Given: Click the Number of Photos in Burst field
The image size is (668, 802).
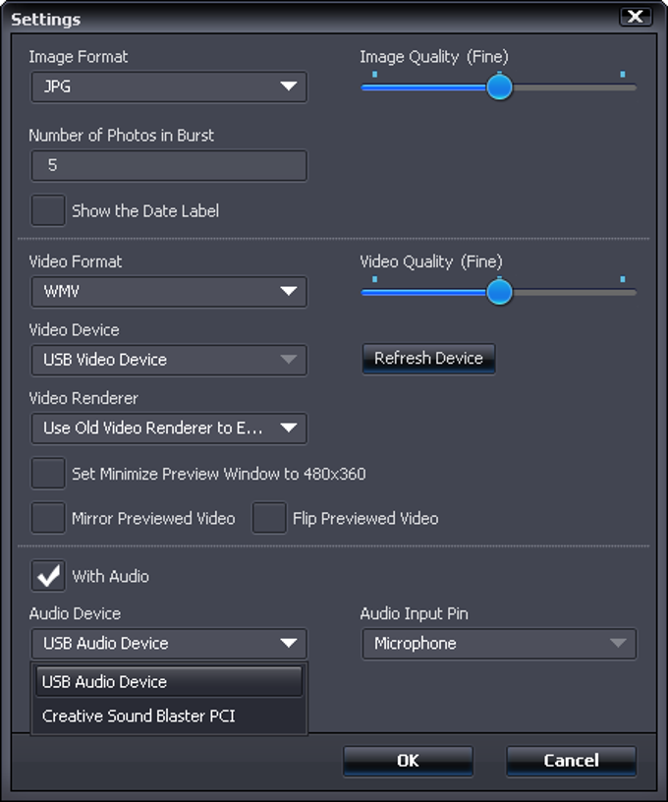Looking at the screenshot, I should click(x=167, y=165).
